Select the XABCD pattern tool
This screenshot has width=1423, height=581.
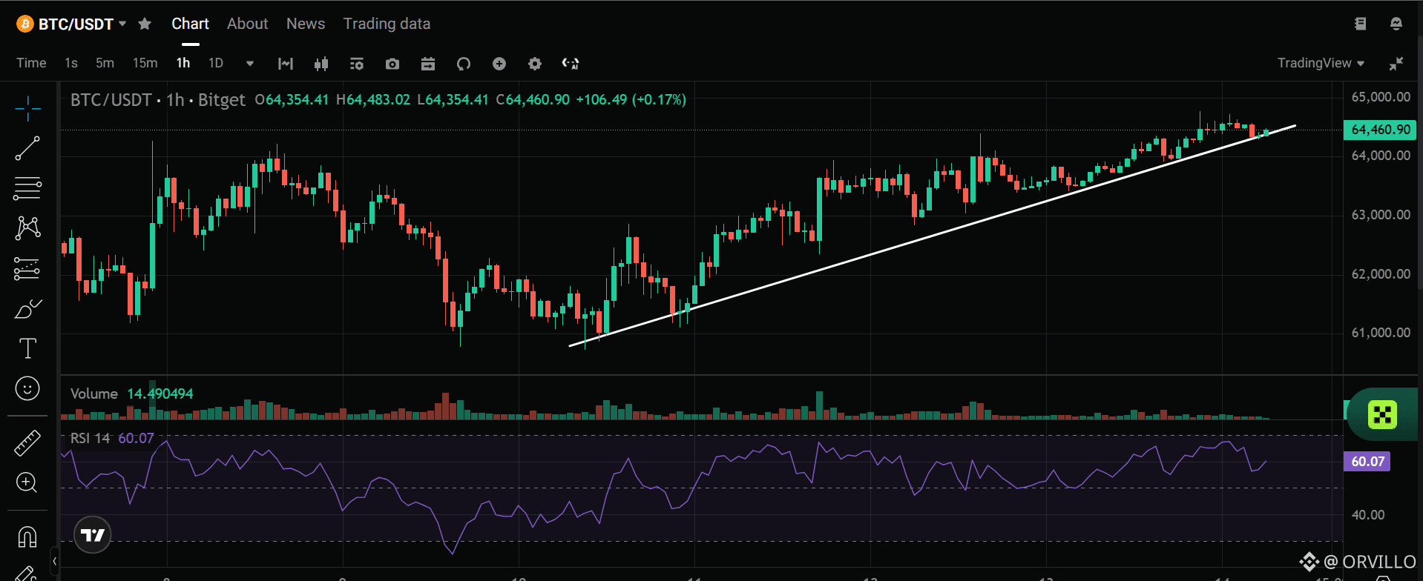(27, 228)
